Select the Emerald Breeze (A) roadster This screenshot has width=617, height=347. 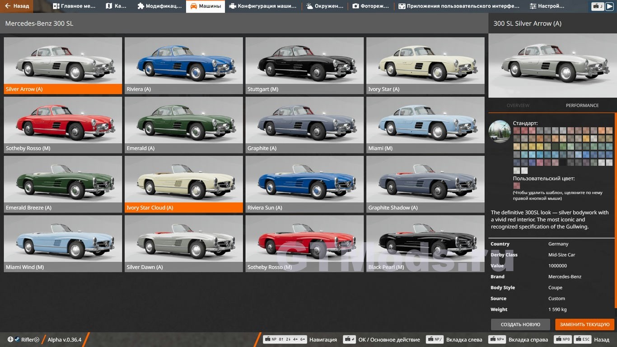(x=63, y=184)
